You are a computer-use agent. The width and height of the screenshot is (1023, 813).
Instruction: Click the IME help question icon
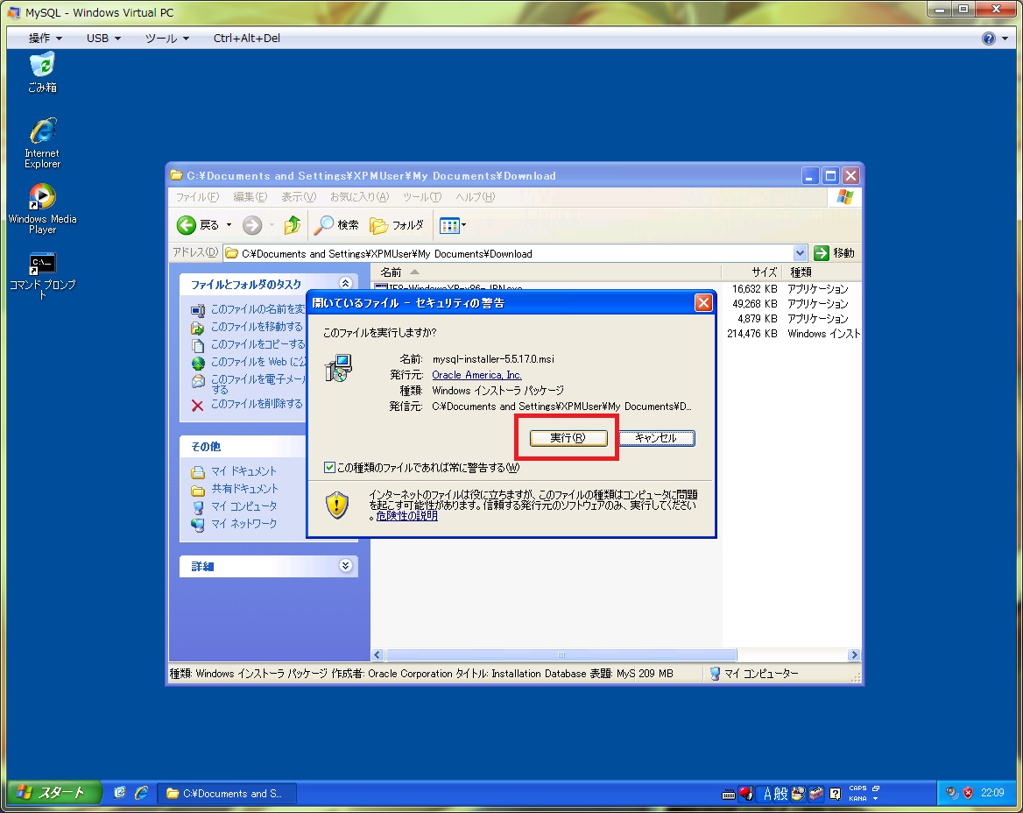tap(835, 794)
